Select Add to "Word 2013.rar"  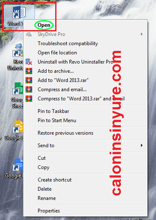(85, 80)
